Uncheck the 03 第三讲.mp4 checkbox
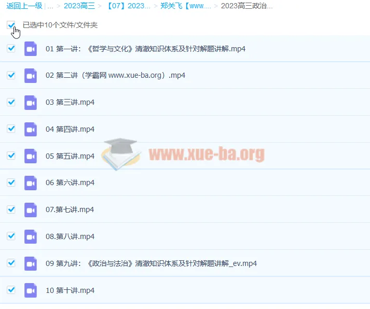This screenshot has height=309, width=370. [x=11, y=102]
